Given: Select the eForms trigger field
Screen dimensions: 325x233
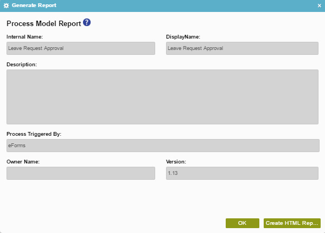Looking at the screenshot, I should pyautogui.click(x=163, y=146).
